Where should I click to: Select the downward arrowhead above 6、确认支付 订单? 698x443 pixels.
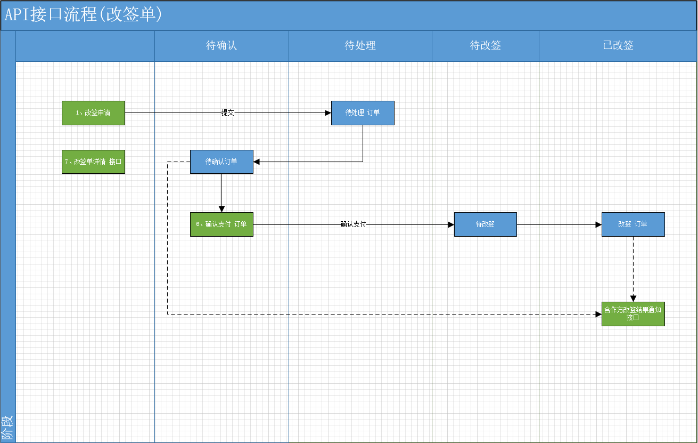pyautogui.click(x=221, y=209)
